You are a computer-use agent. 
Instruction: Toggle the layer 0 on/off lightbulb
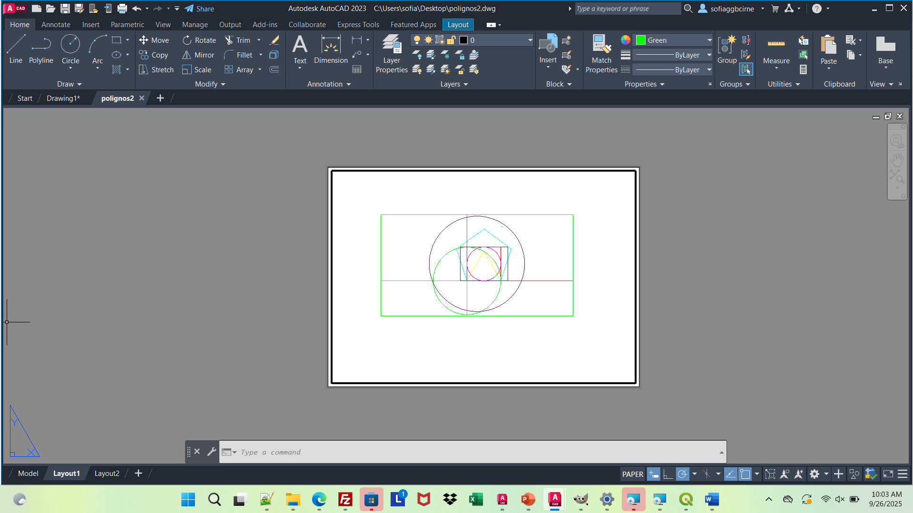[x=417, y=40]
